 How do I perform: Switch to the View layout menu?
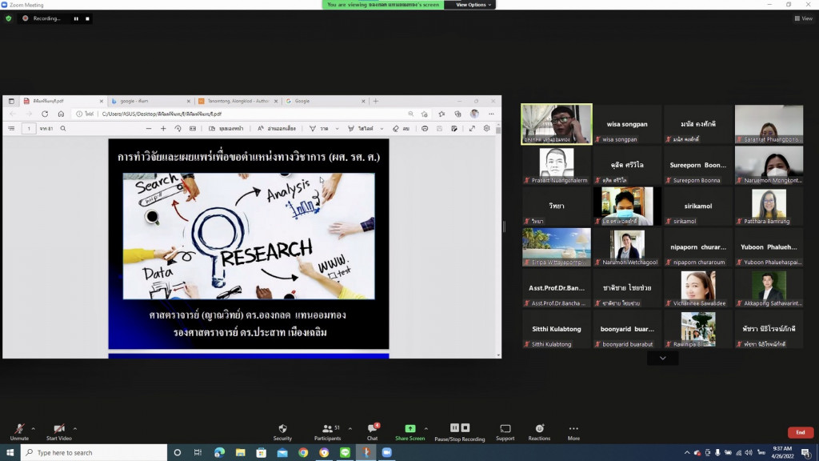point(802,18)
